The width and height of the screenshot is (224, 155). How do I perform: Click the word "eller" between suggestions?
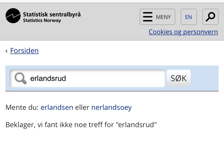(82, 107)
